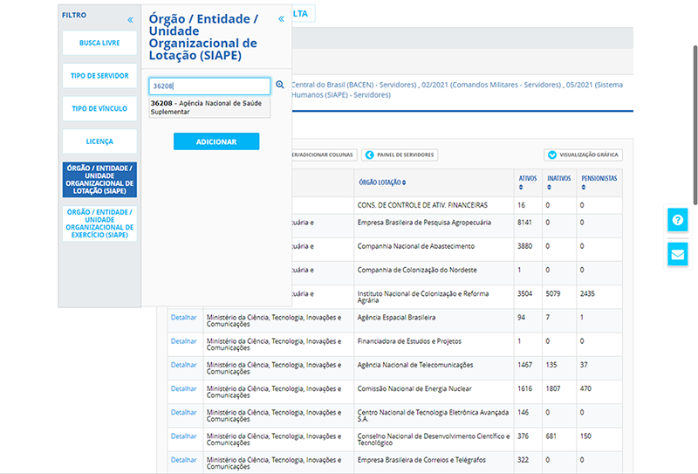Image resolution: width=698 pixels, height=474 pixels.
Task: Click the magnifier search icon beside input
Action: tap(280, 86)
